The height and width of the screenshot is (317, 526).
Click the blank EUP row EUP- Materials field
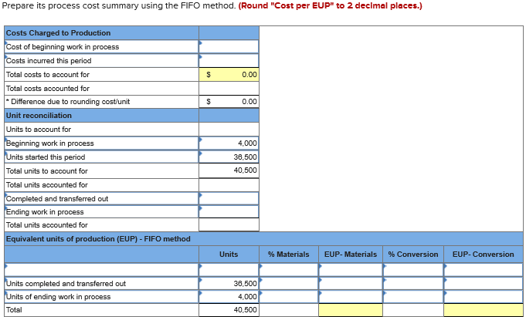(x=351, y=270)
